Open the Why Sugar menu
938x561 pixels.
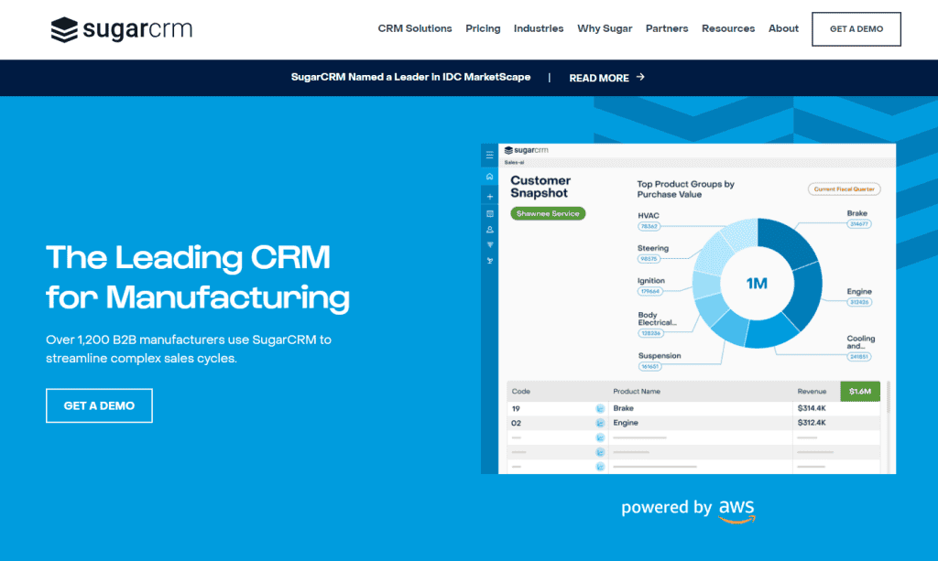[x=605, y=28]
